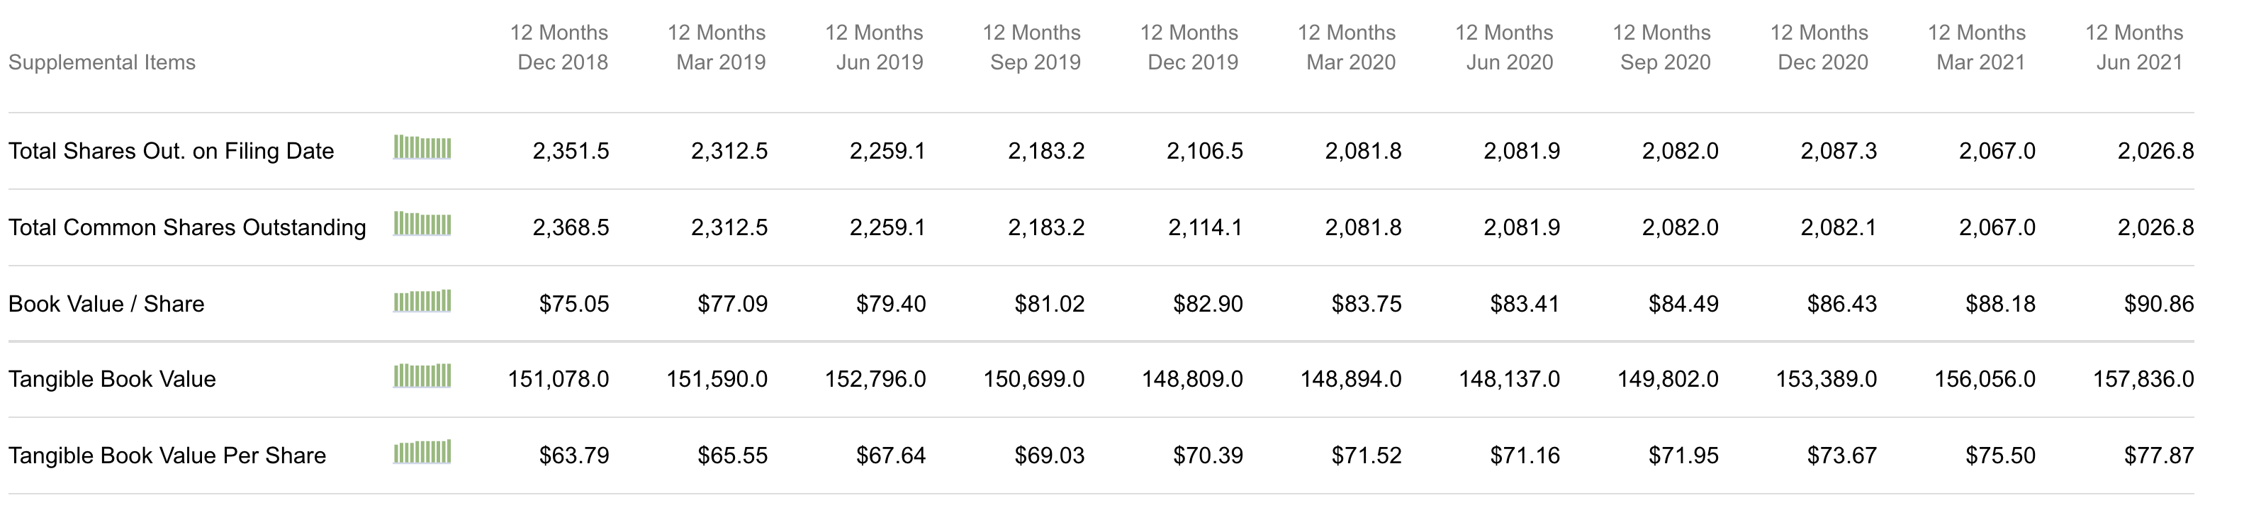Open the Tangible Book Value mini chart icon
The height and width of the screenshot is (510, 2244).
(422, 376)
